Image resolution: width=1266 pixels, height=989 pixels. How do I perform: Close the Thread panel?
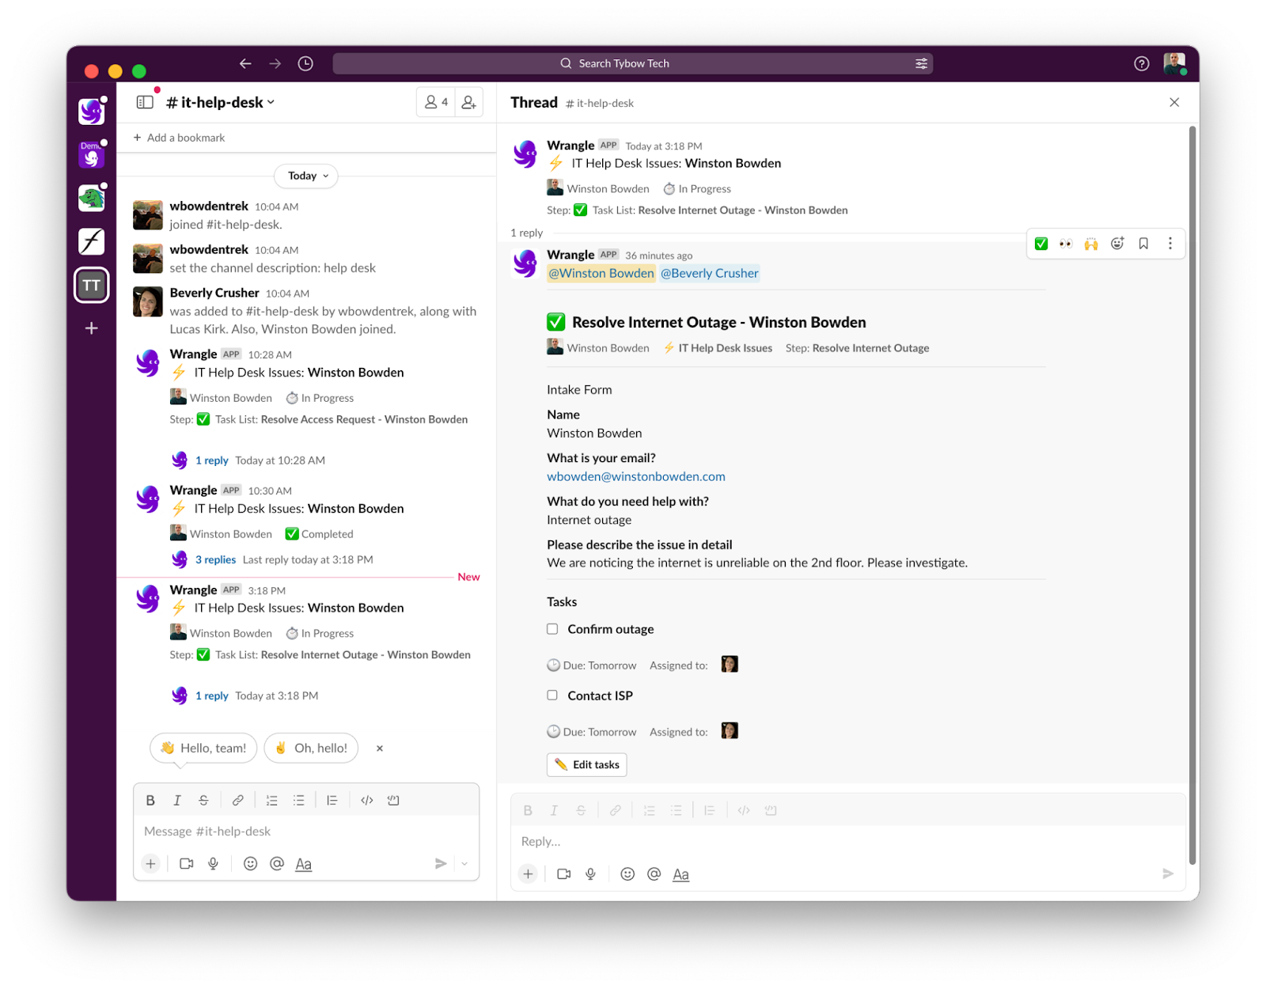click(1174, 102)
